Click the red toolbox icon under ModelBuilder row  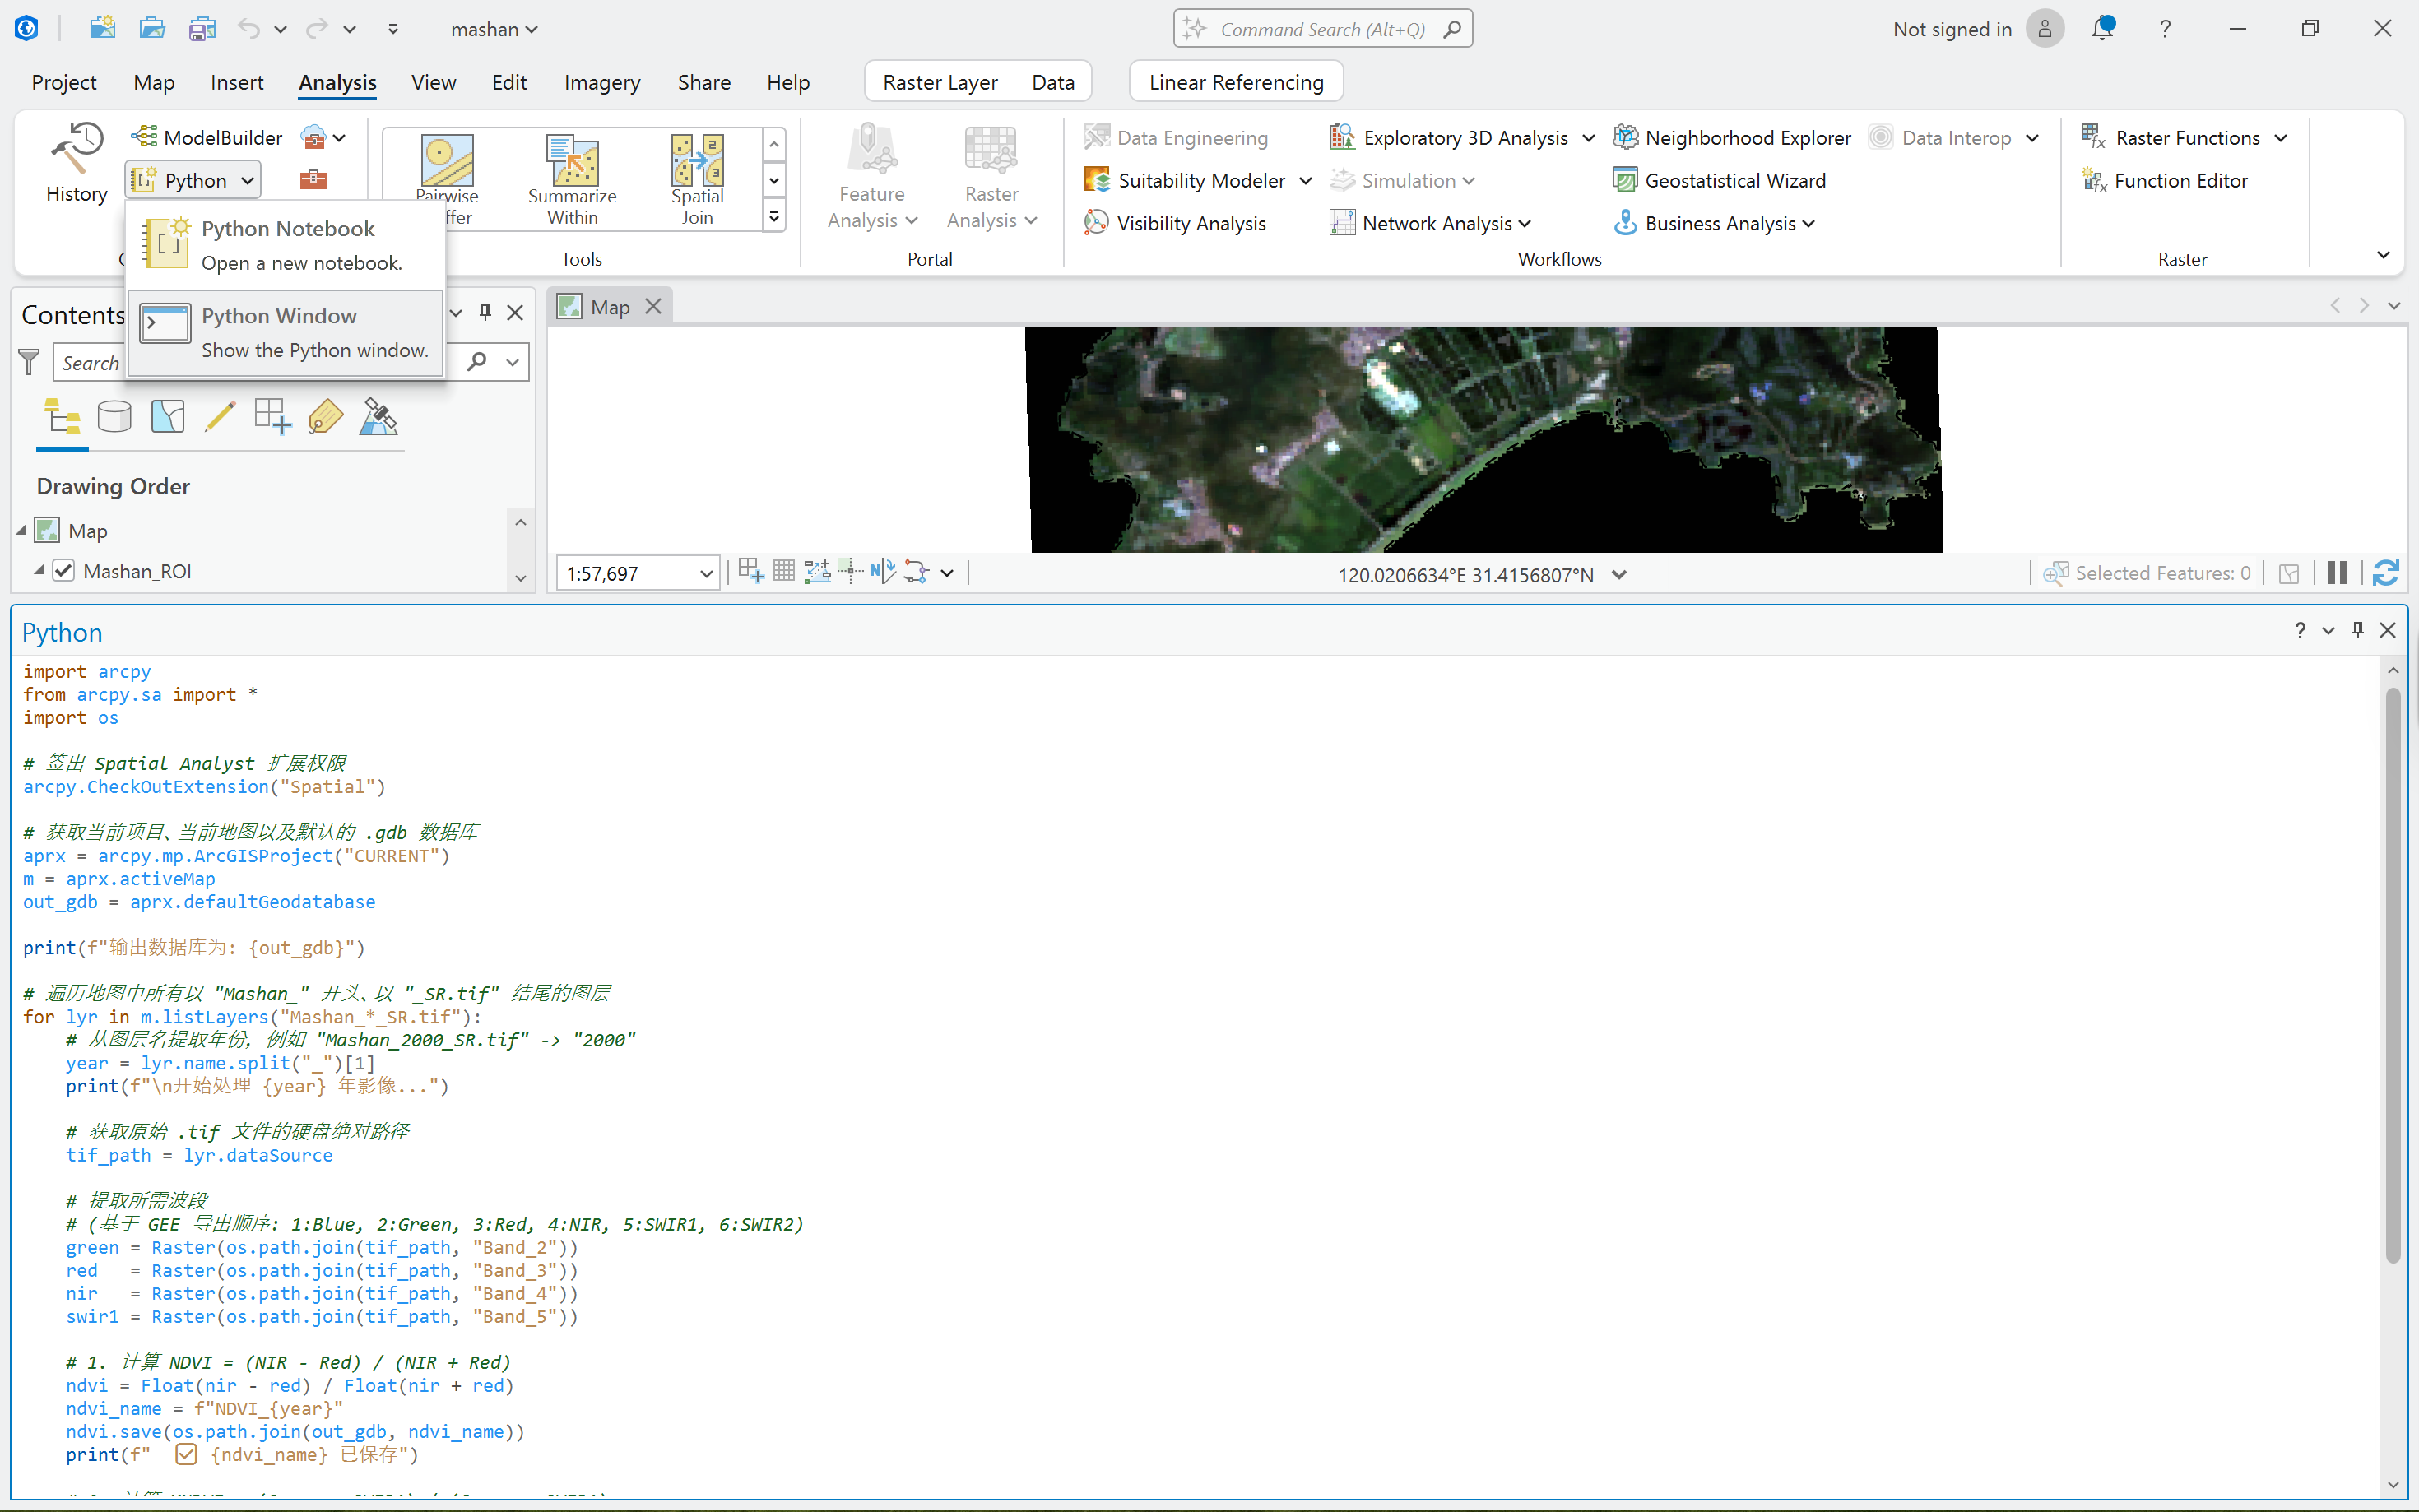(313, 180)
